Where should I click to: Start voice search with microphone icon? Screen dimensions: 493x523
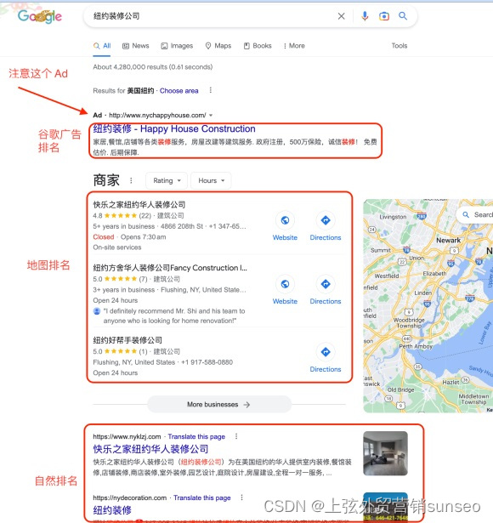point(365,16)
